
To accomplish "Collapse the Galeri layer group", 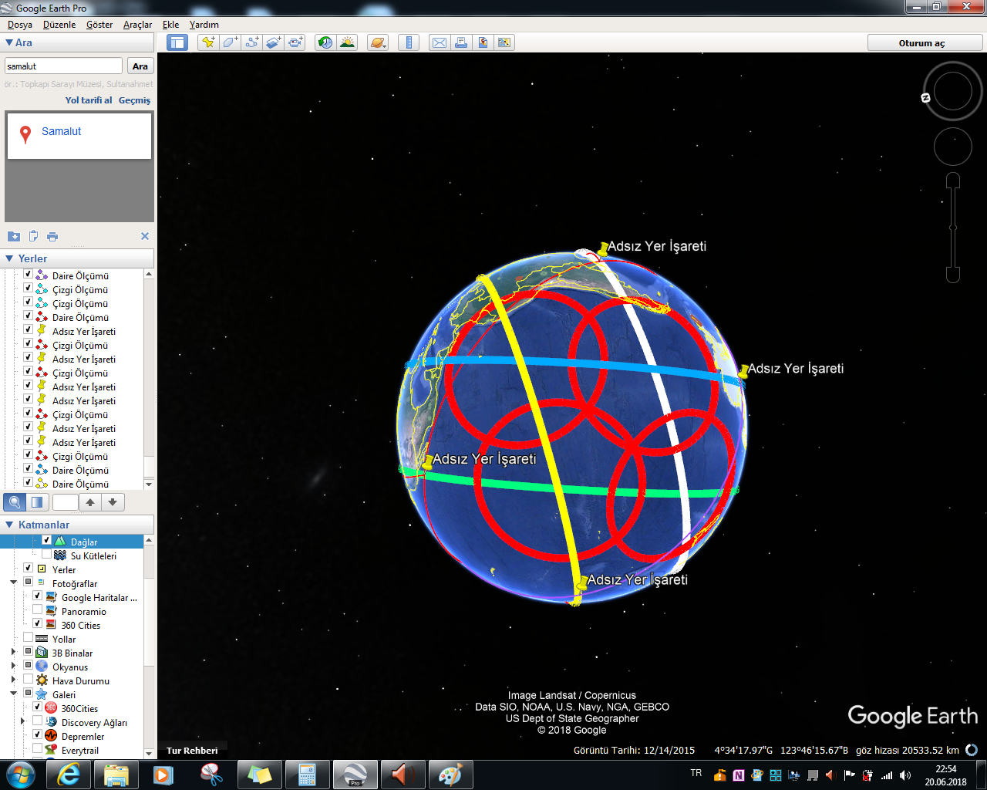I will (13, 694).
